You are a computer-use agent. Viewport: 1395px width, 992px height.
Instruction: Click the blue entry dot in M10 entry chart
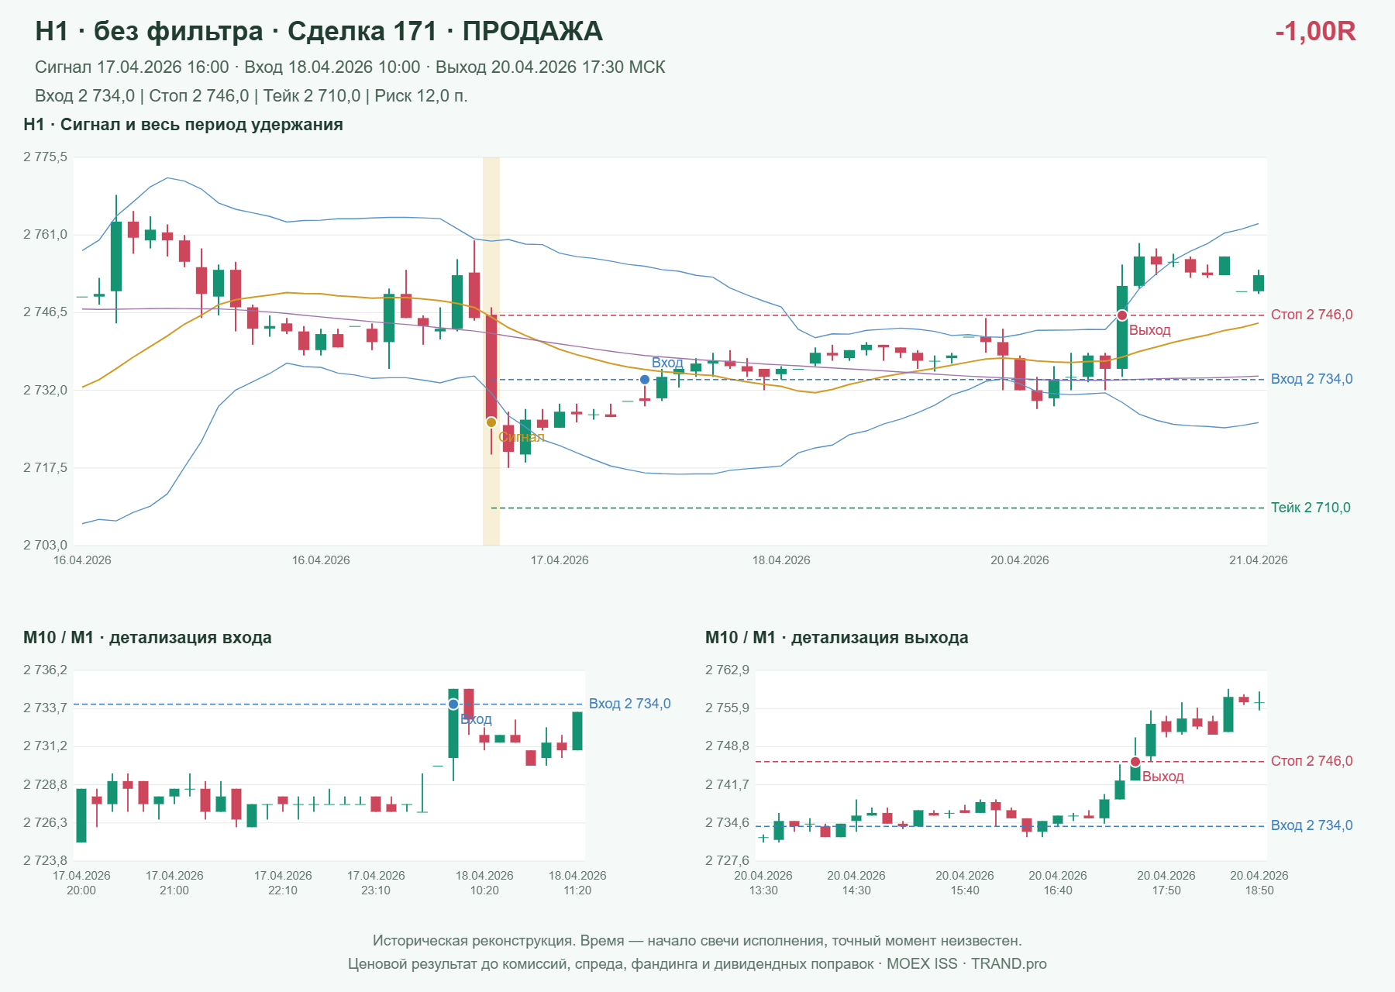(x=453, y=704)
